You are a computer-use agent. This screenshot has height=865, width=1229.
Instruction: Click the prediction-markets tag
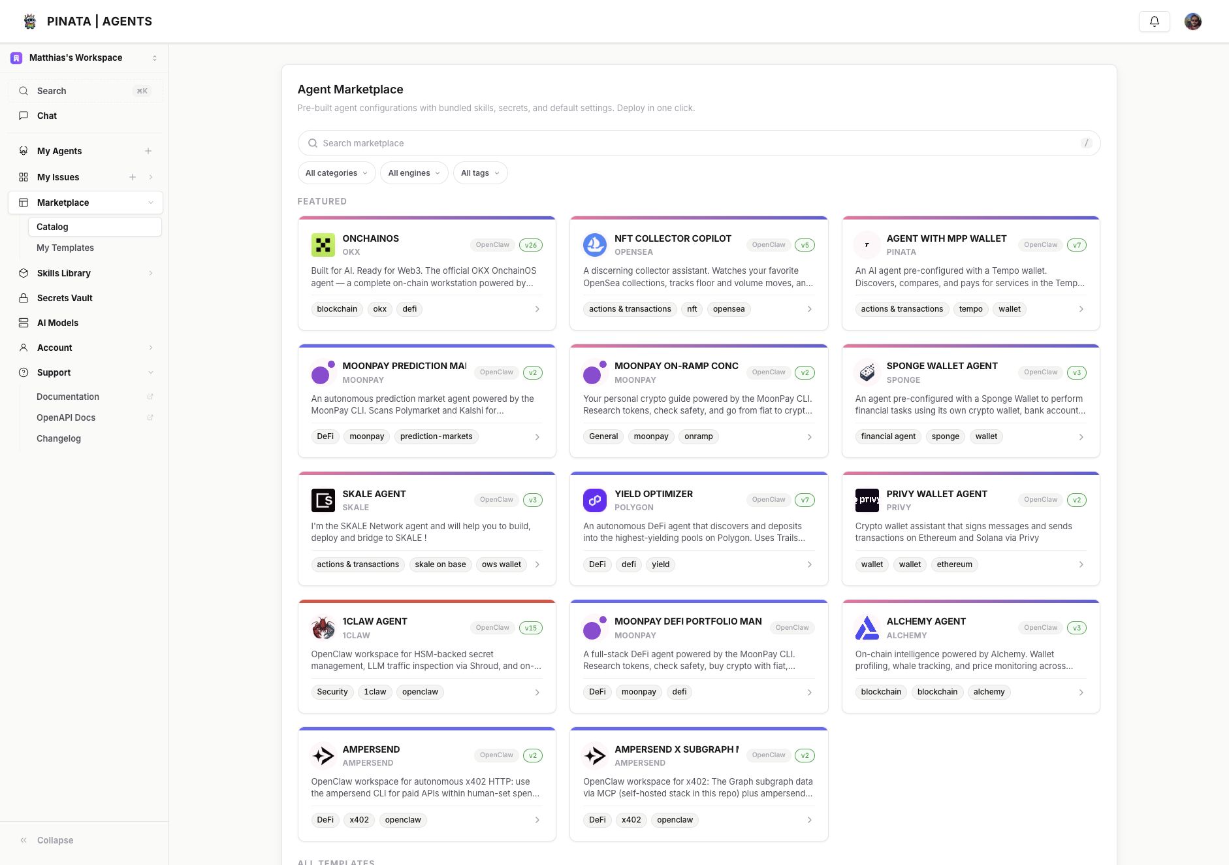(x=436, y=436)
